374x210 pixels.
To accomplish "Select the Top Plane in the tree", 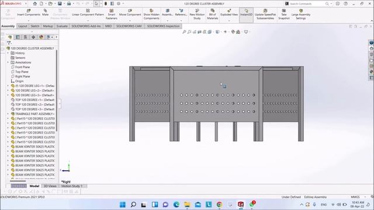I will 19,72.
